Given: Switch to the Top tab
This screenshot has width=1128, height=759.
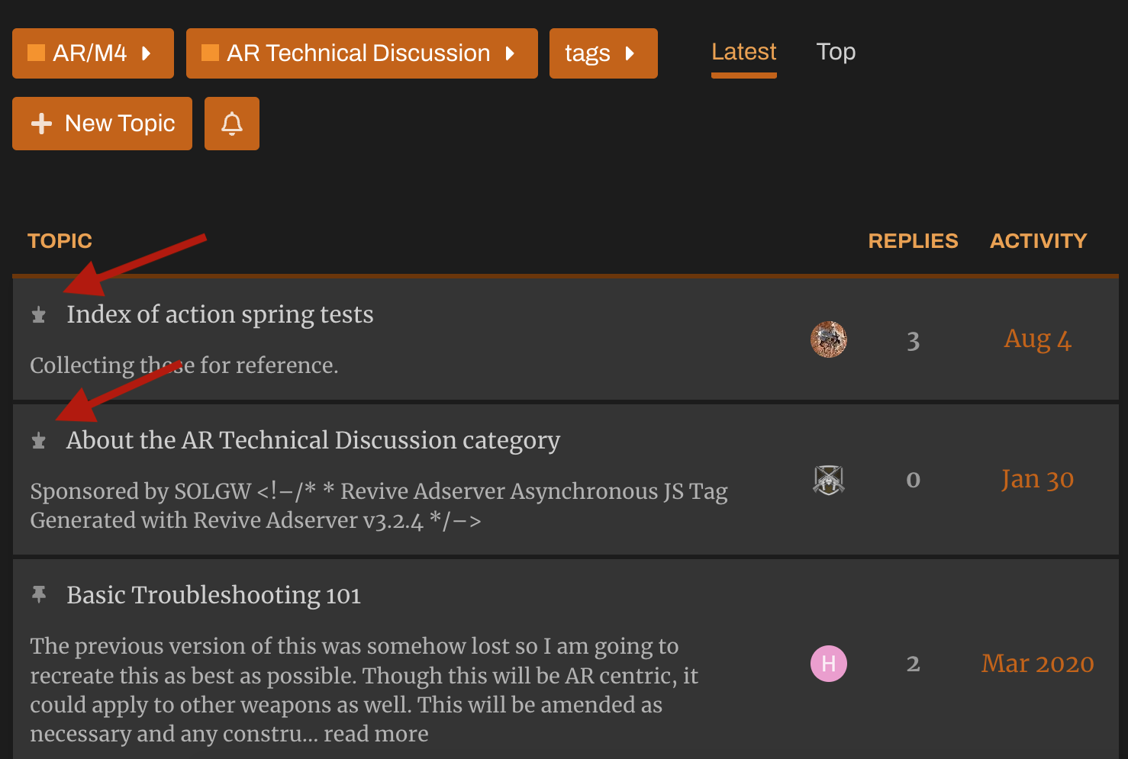Looking at the screenshot, I should tap(836, 52).
